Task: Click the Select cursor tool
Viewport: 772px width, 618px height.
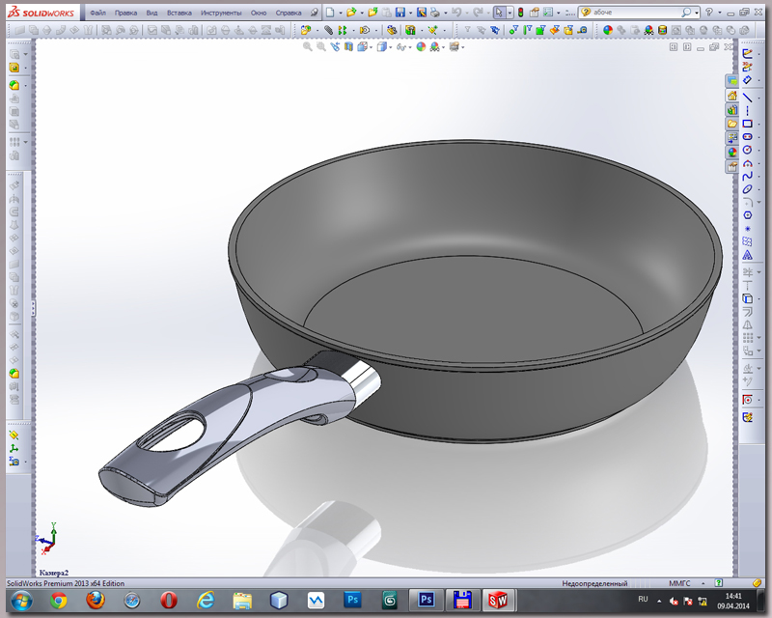Action: (x=499, y=13)
